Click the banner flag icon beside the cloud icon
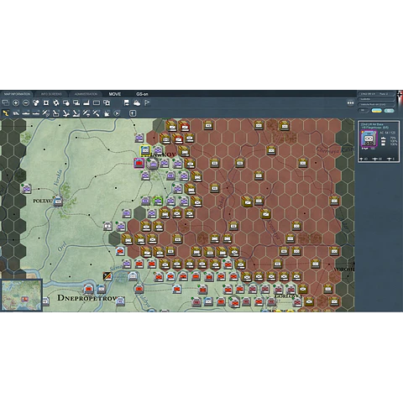The width and height of the screenshot is (403, 403). (127, 103)
